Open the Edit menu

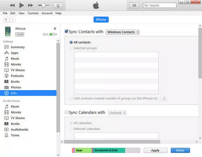13,13
